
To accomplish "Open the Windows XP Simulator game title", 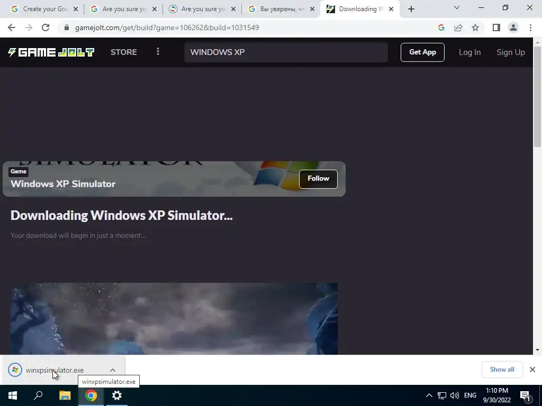I will tap(63, 184).
